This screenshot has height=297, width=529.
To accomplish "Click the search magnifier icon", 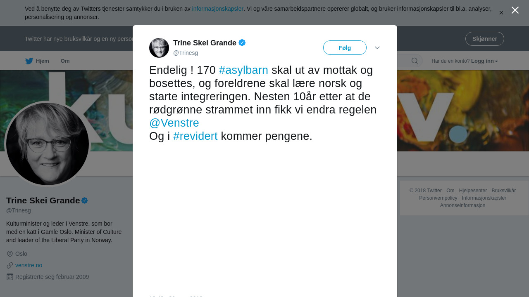I will click(x=415, y=61).
